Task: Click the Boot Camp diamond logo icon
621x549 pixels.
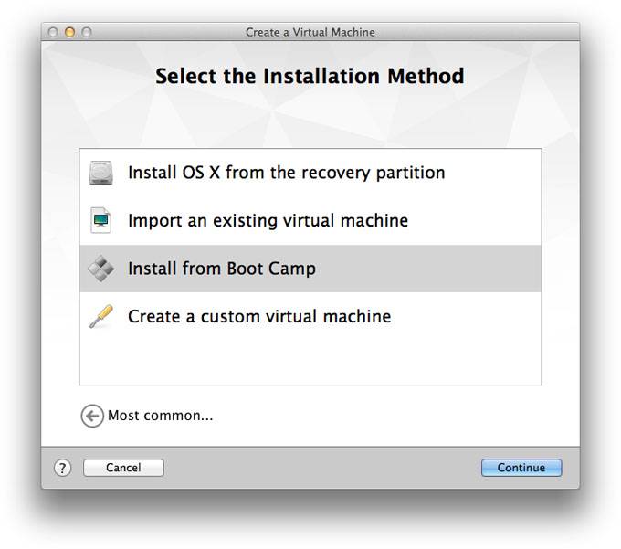Action: [x=101, y=269]
